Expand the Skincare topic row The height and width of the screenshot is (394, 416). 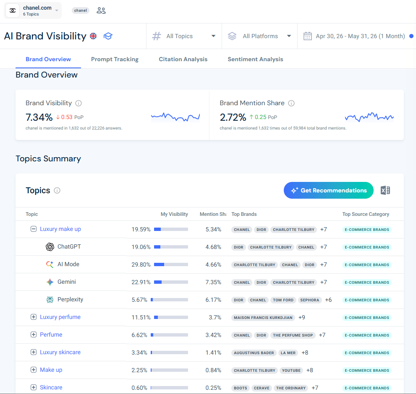[x=34, y=387]
